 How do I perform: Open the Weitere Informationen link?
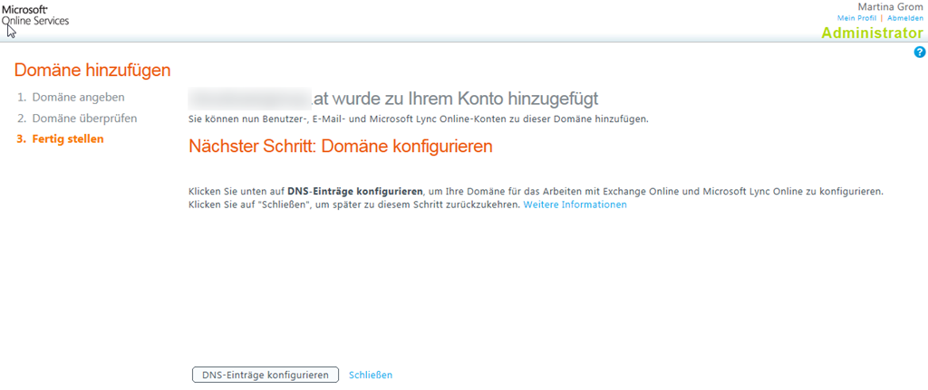pyautogui.click(x=575, y=205)
